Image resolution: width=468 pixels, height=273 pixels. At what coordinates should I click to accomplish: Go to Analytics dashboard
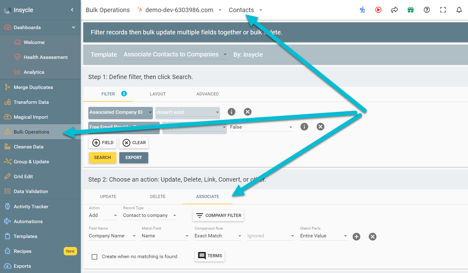[40, 72]
